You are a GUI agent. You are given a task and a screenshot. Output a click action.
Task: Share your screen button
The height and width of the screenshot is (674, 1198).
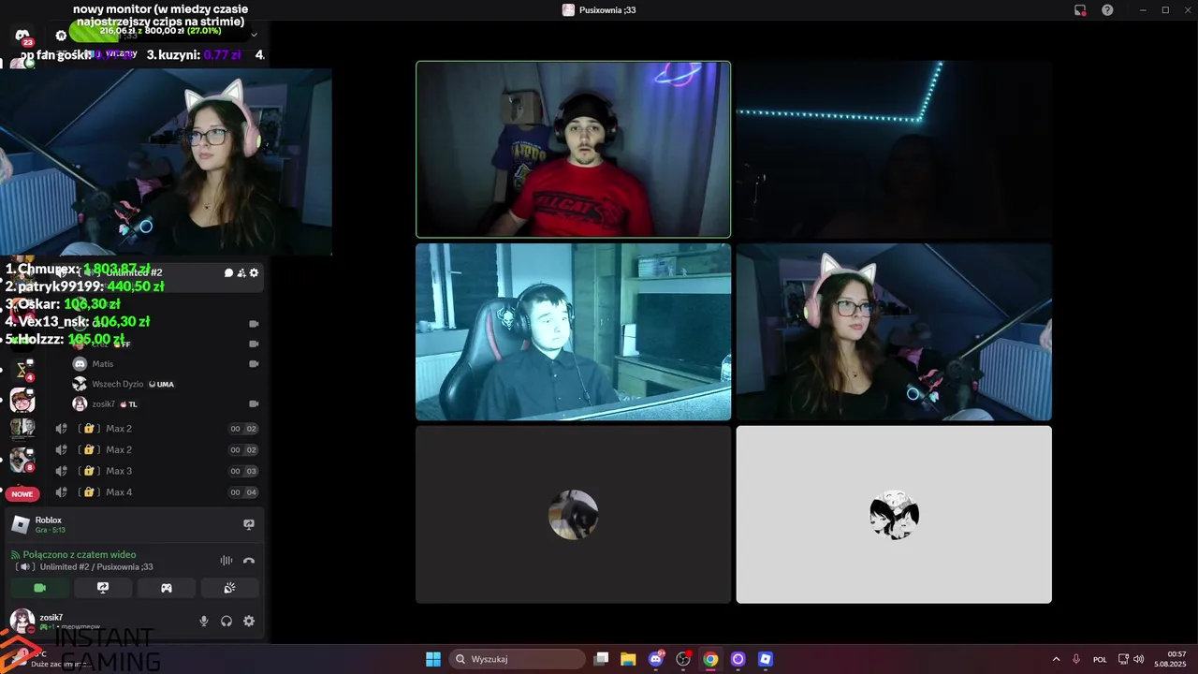click(103, 588)
